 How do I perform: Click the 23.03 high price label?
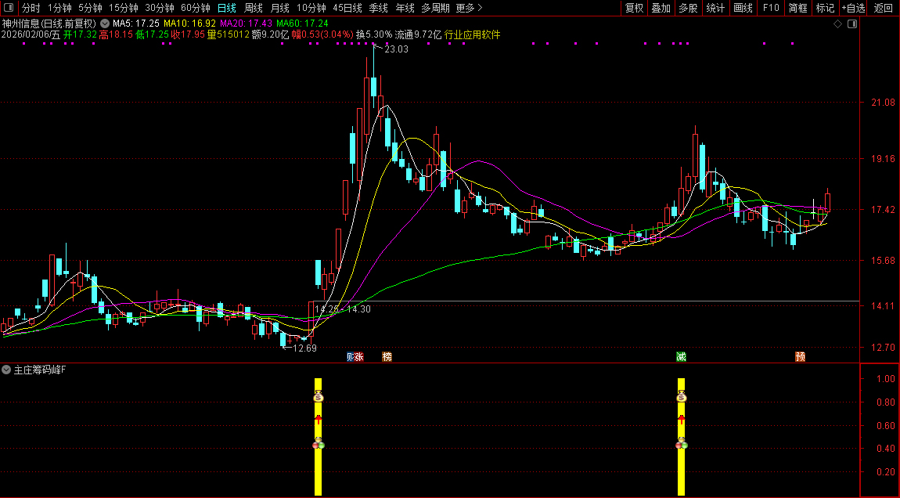(396, 49)
